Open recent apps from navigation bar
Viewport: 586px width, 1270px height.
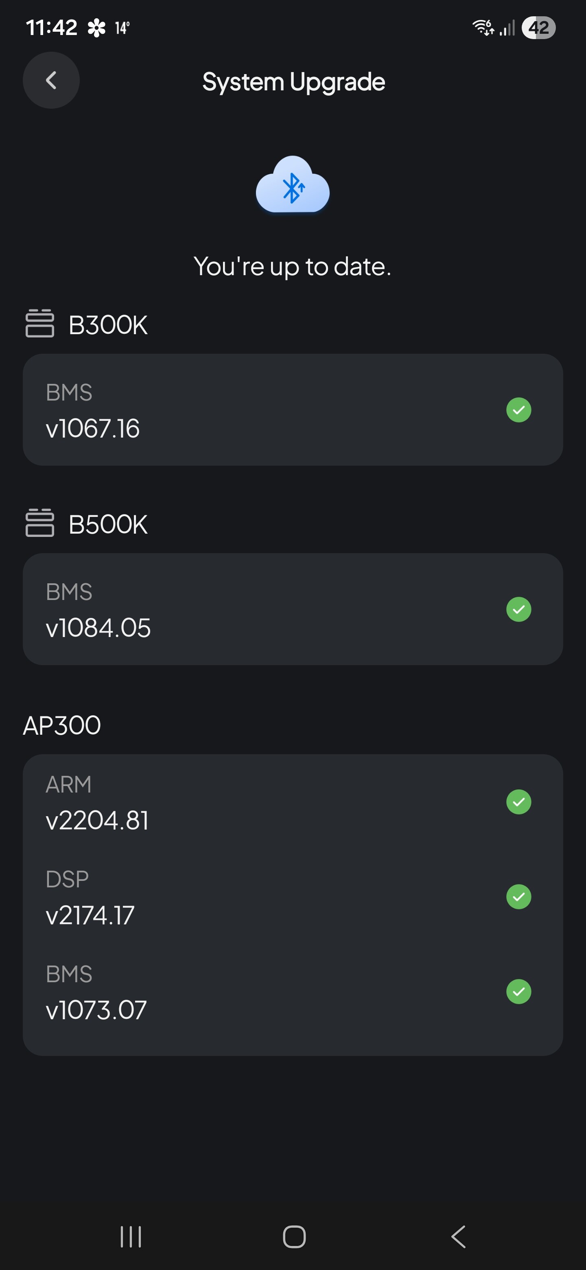click(x=131, y=1237)
